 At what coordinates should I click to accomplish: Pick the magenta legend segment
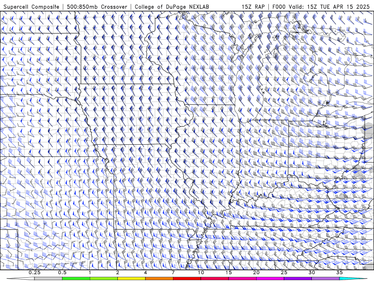point(270,279)
